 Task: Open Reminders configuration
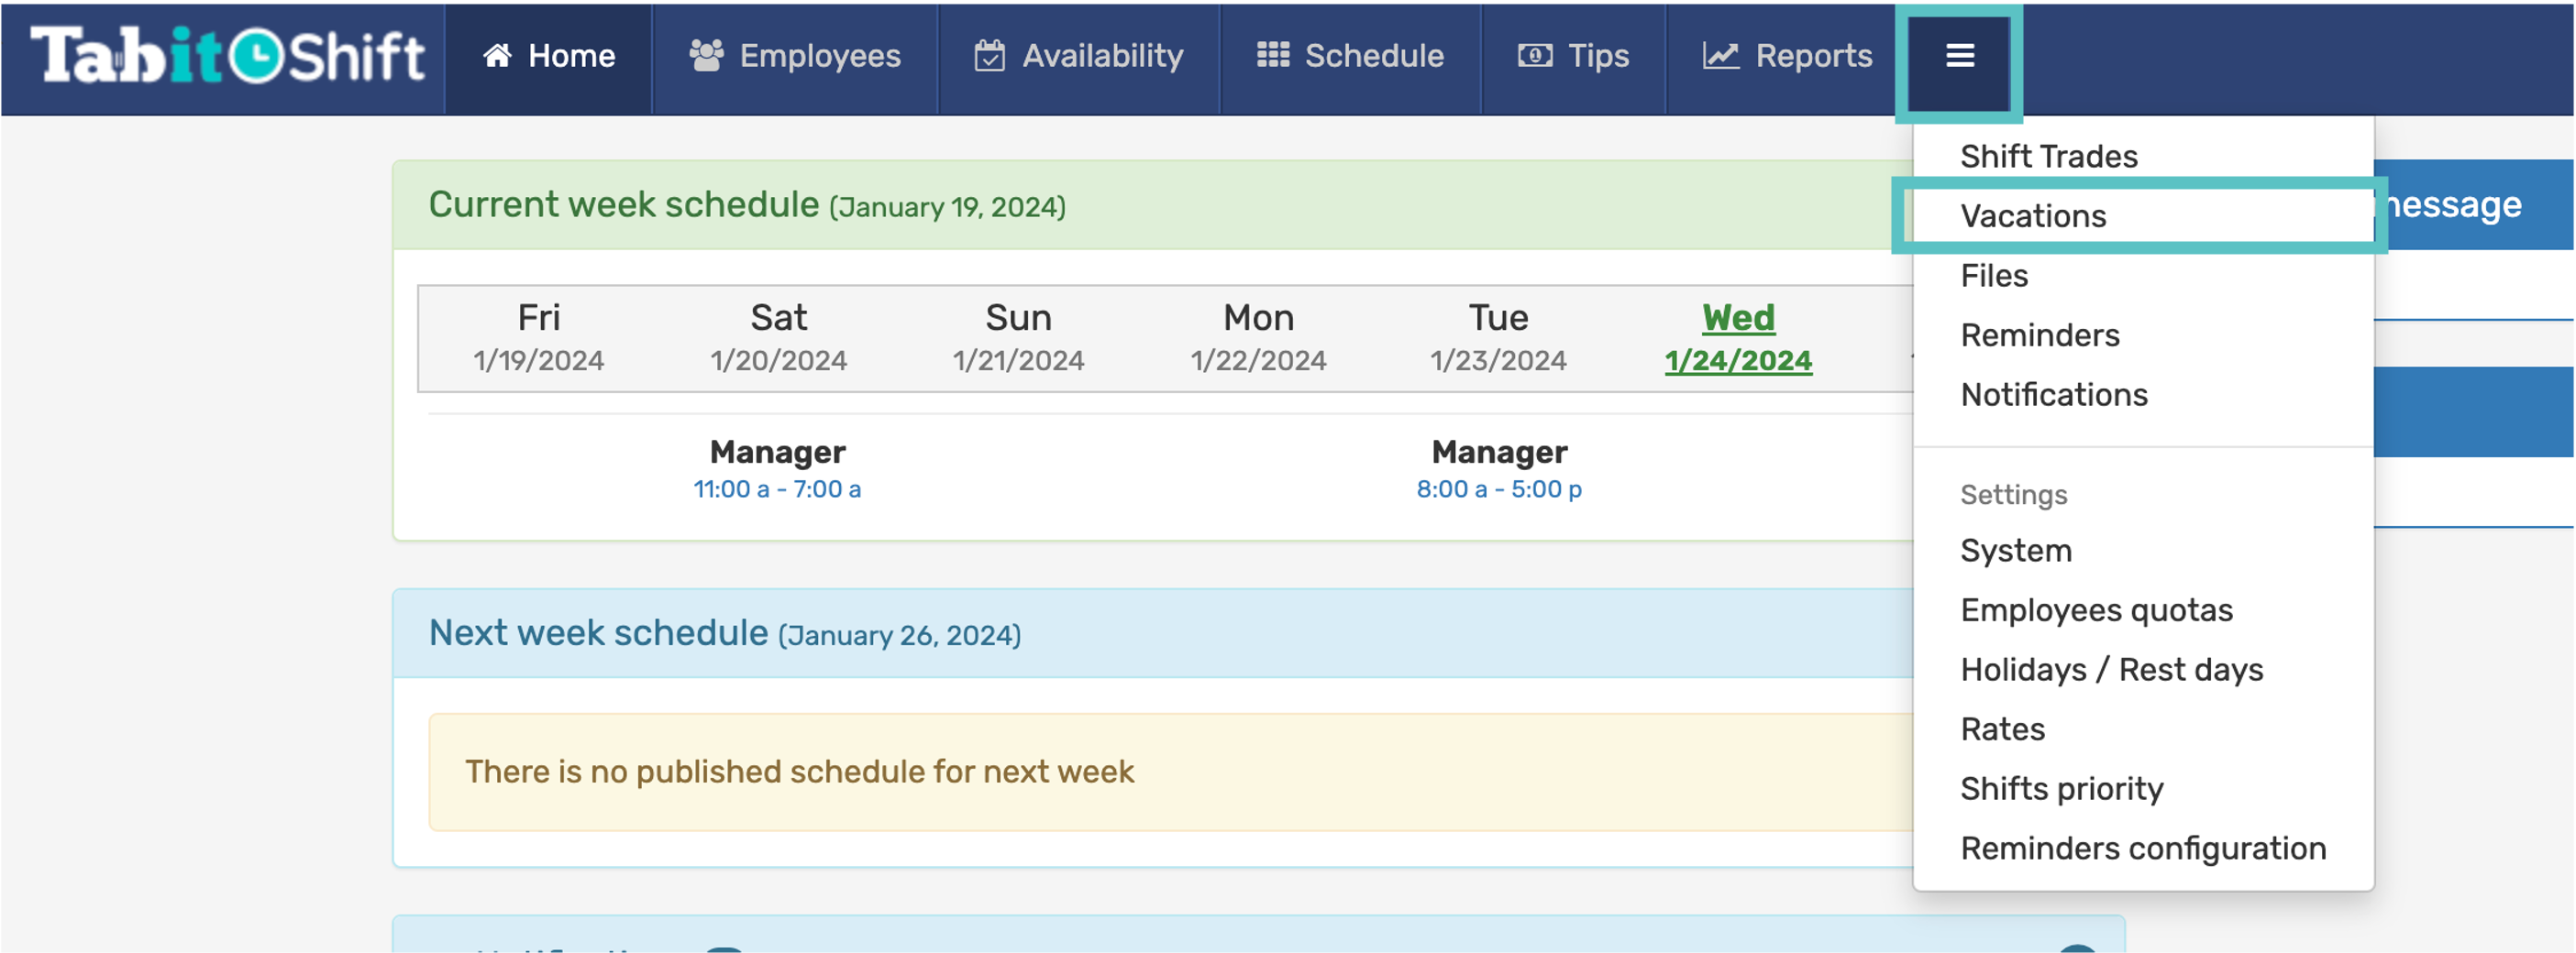click(2142, 849)
